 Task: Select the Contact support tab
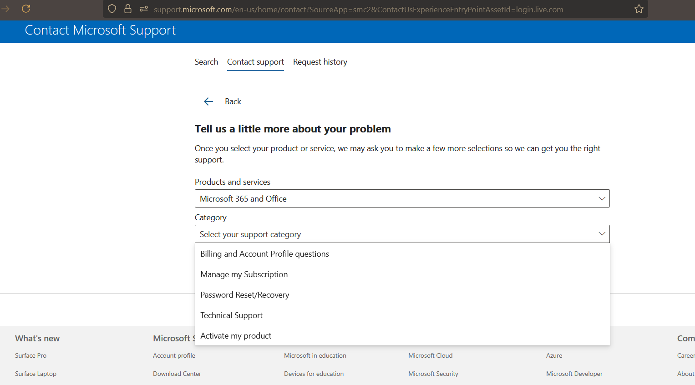[255, 62]
